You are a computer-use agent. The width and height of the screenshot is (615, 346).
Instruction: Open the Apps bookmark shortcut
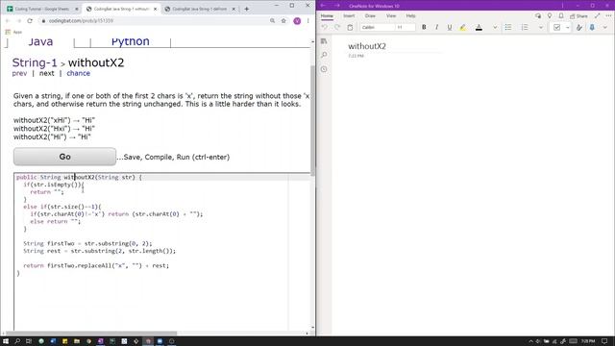(13, 32)
